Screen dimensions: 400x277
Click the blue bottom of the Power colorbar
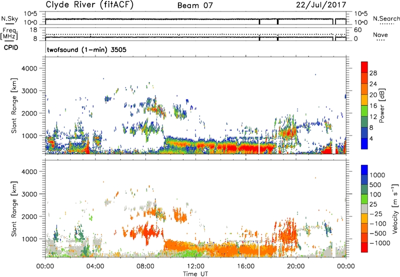(x=364, y=143)
